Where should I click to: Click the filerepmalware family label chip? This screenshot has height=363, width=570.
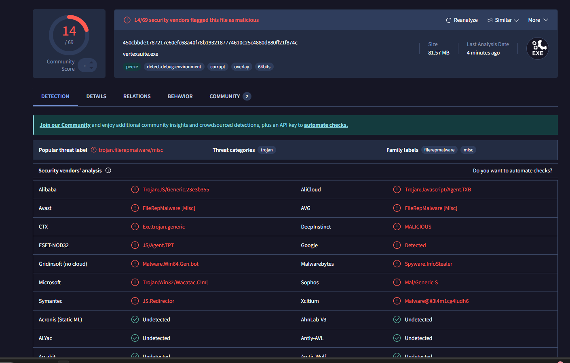pyautogui.click(x=439, y=150)
